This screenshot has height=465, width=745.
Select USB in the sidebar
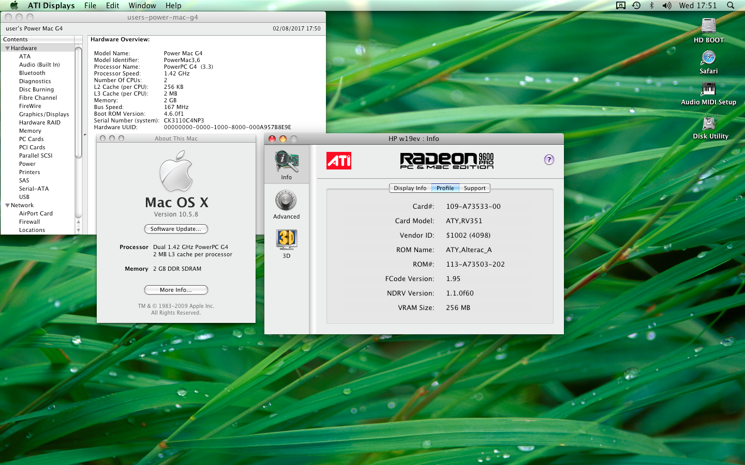coord(24,197)
